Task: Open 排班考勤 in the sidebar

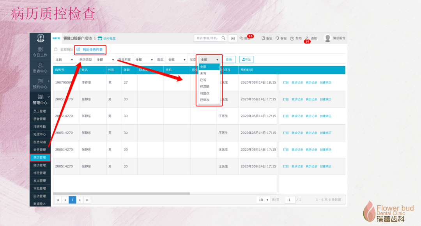Action: click(x=40, y=126)
